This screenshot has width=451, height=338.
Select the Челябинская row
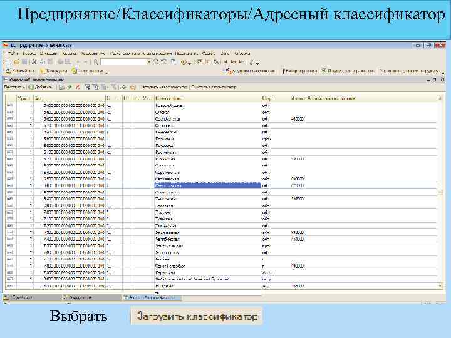point(222,239)
